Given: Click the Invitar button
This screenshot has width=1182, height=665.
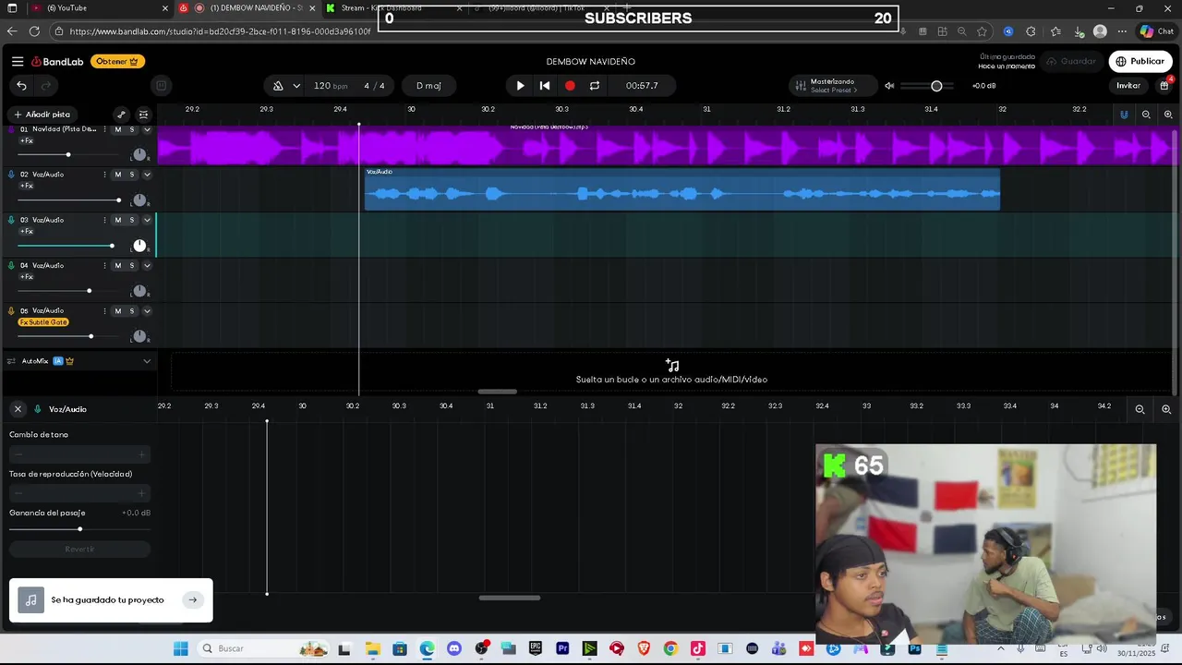Looking at the screenshot, I should pyautogui.click(x=1128, y=86).
